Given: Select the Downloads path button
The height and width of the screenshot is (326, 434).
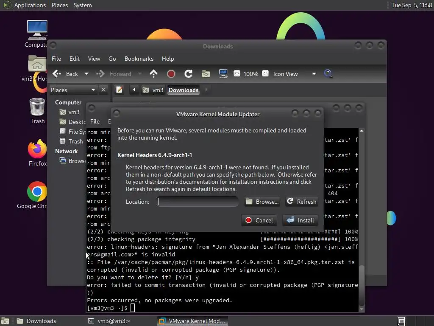Looking at the screenshot, I should point(184,90).
